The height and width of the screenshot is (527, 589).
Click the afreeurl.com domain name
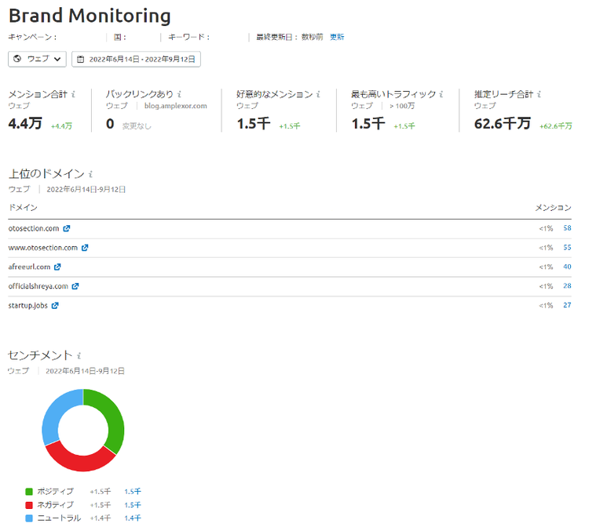click(x=29, y=267)
